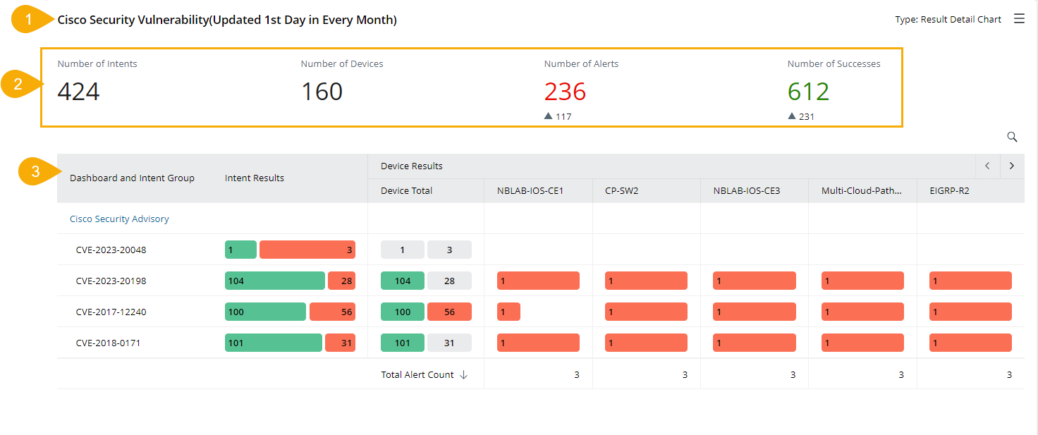Click the green Number of Successes value 612
The height and width of the screenshot is (435, 1038).
pos(808,92)
